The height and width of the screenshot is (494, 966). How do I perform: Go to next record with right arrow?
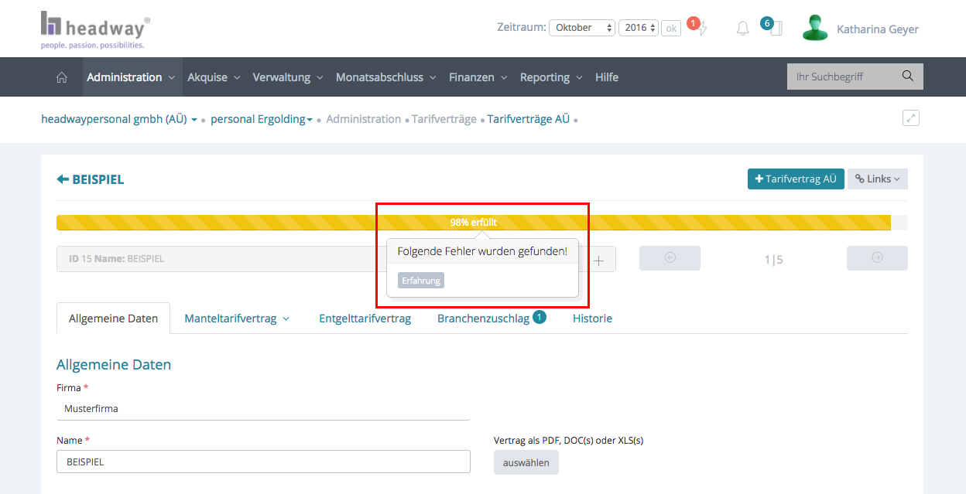(877, 258)
